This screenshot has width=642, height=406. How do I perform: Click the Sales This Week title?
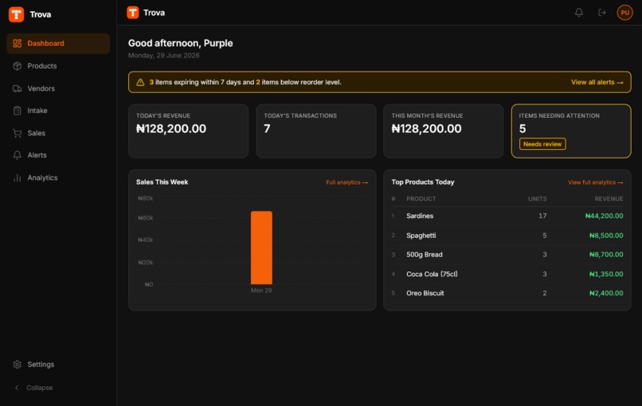coord(162,182)
